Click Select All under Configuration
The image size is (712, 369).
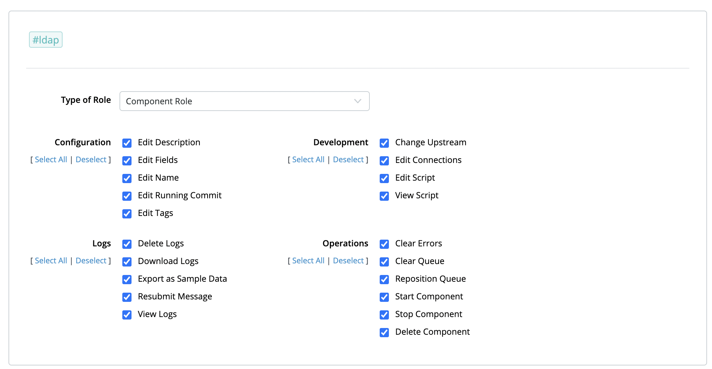pos(51,160)
